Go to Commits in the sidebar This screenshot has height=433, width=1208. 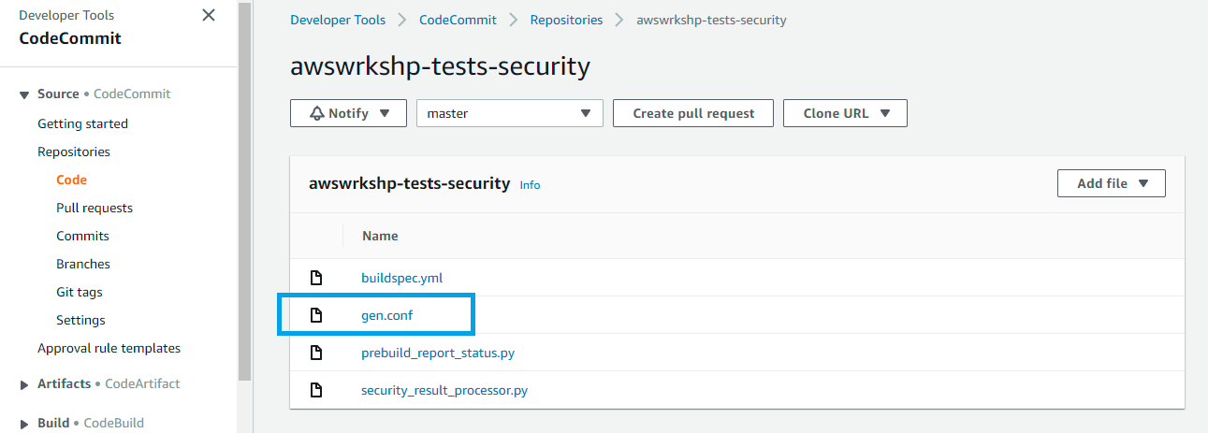click(82, 236)
